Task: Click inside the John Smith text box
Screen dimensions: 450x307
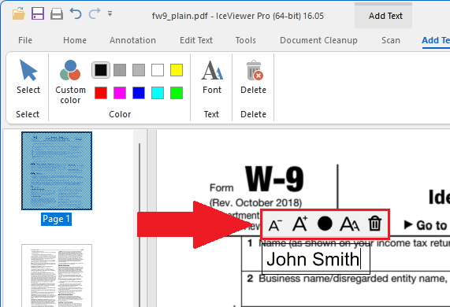Action: 316,259
